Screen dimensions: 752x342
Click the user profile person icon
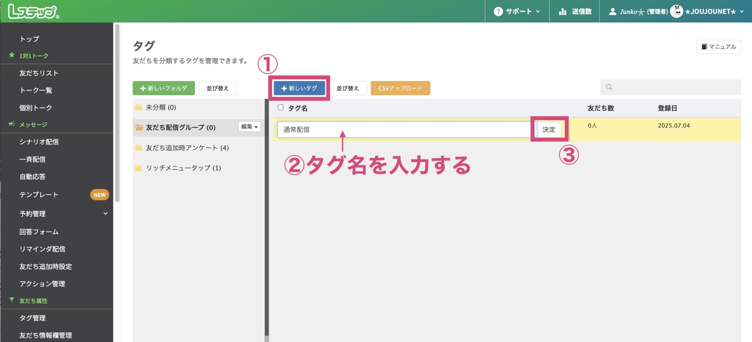pyautogui.click(x=612, y=11)
